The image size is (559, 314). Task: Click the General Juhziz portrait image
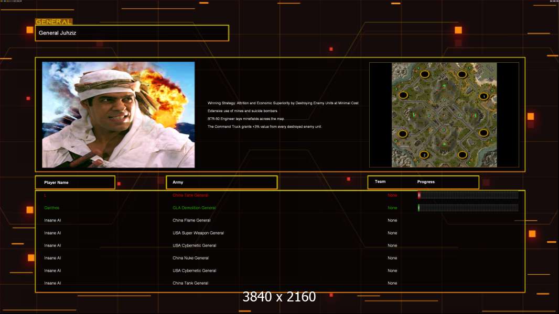tap(118, 115)
